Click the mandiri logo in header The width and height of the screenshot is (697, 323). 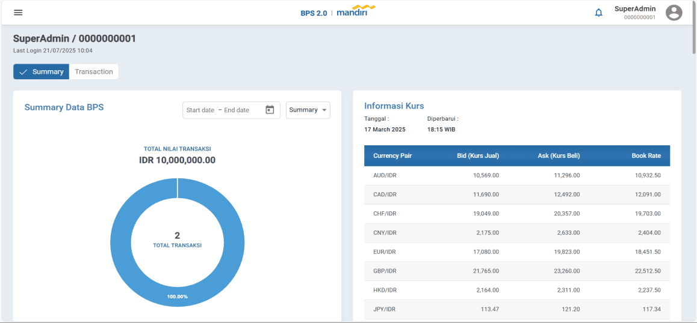(x=356, y=11)
